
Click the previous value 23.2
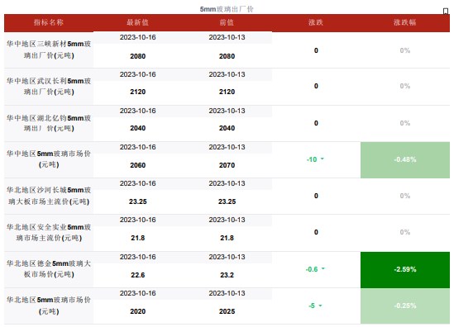point(227,275)
